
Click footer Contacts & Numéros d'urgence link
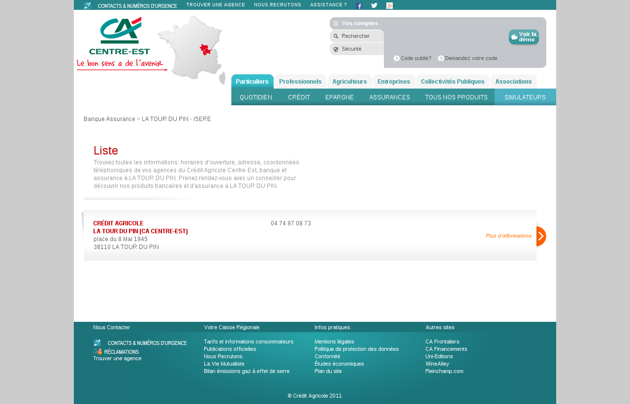click(x=147, y=343)
